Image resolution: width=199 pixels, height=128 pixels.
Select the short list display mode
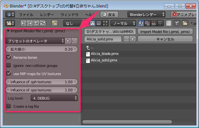92,23
